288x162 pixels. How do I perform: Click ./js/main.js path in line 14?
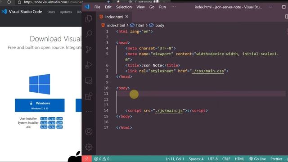169,111
